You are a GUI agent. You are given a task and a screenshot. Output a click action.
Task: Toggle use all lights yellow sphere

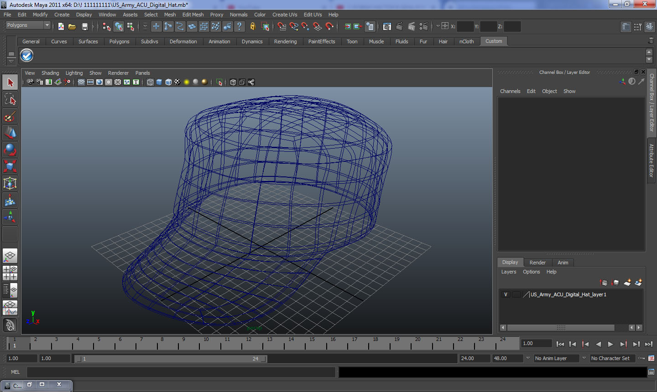[187, 82]
